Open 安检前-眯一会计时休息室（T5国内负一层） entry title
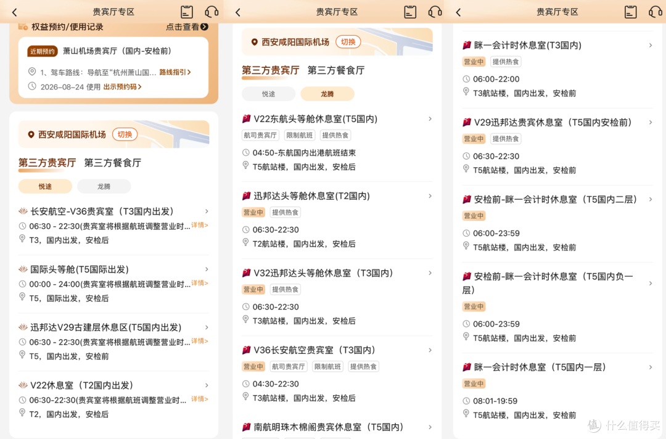Image resolution: width=666 pixels, height=439 pixels. point(548,283)
